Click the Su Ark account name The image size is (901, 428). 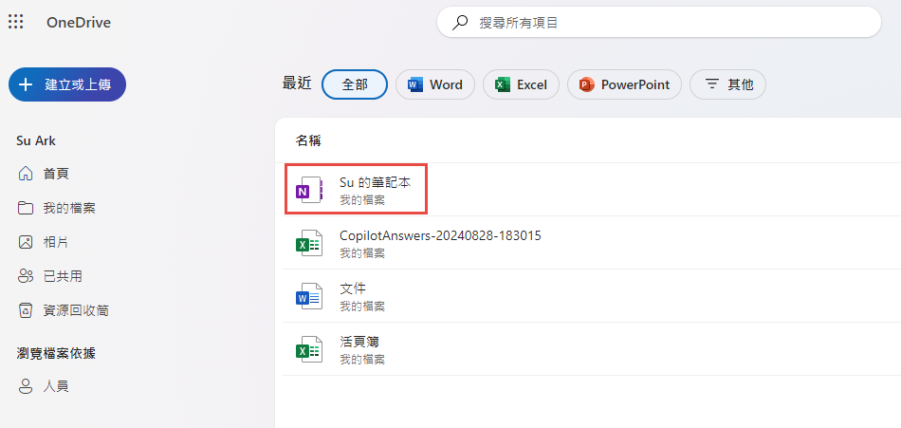36,141
